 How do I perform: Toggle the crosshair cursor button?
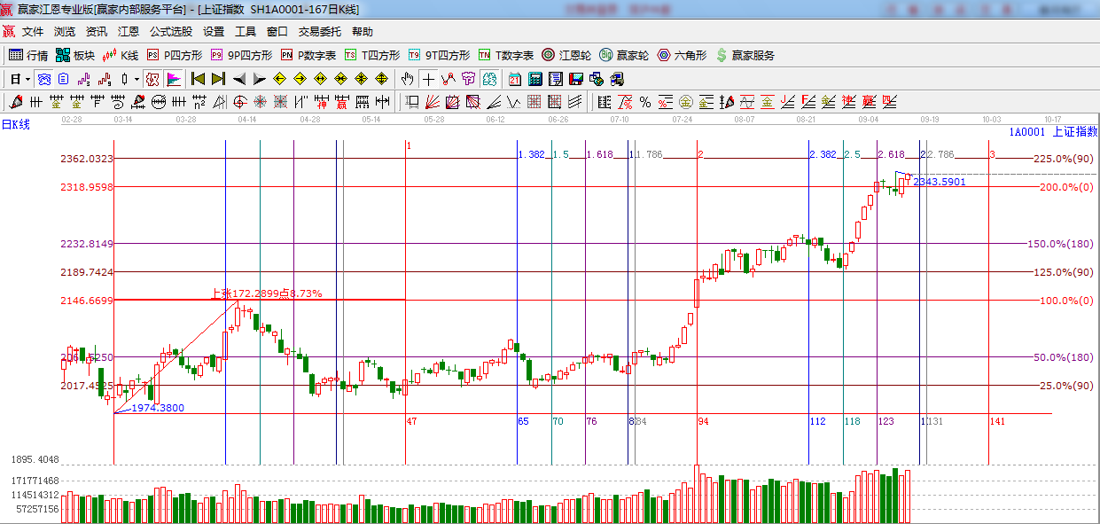(428, 79)
